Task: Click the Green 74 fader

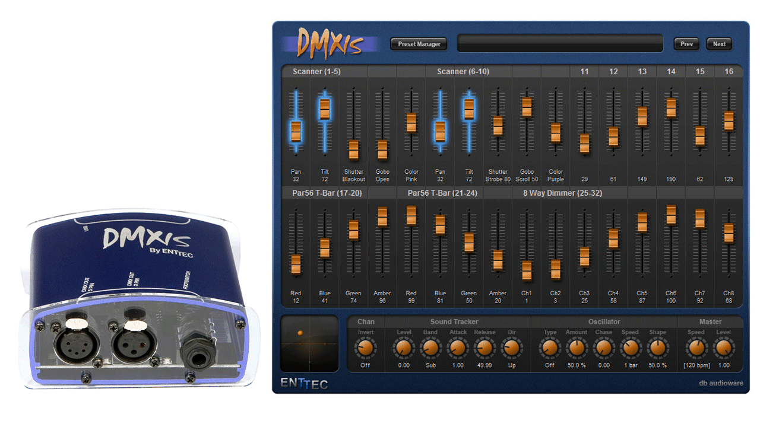Action: [353, 230]
